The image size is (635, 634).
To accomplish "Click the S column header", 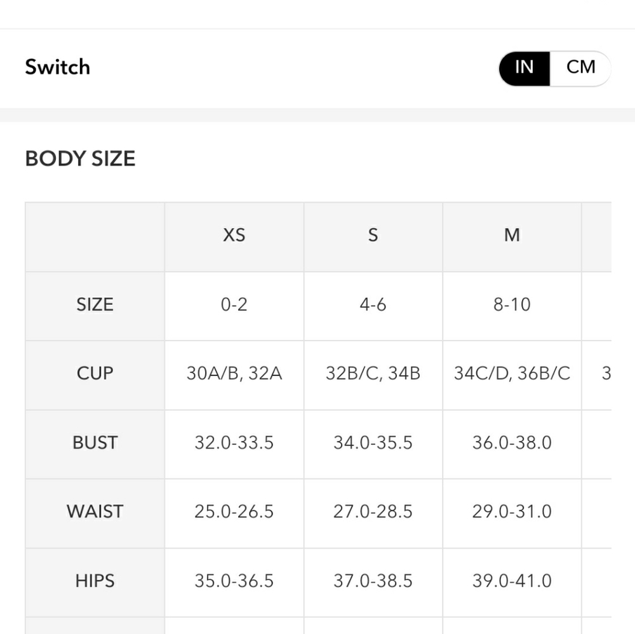I will pos(373,236).
